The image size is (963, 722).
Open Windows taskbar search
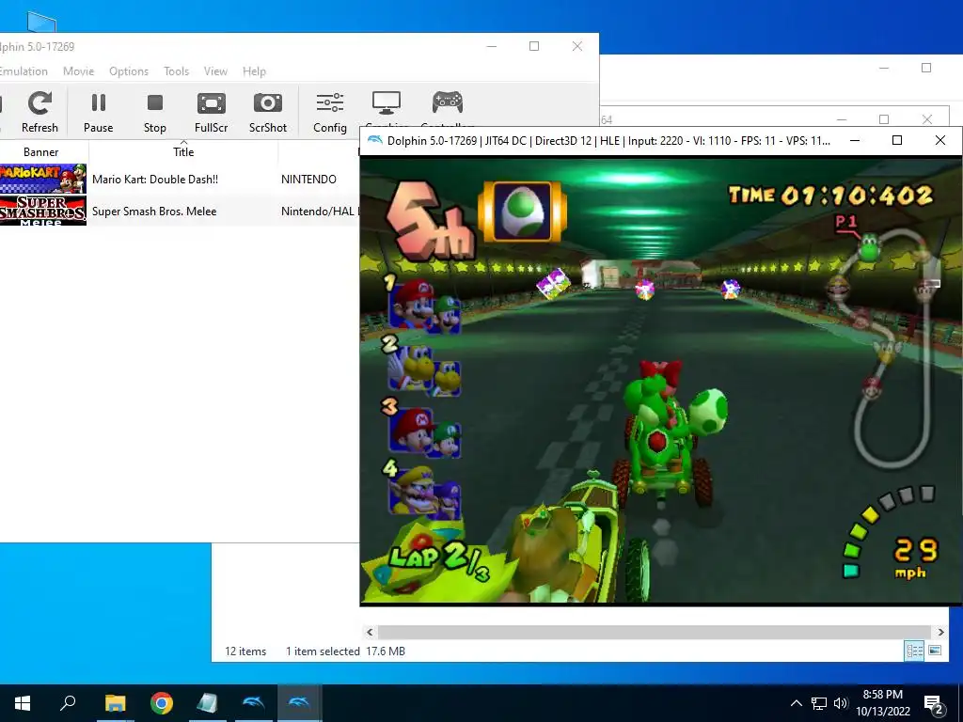click(x=68, y=703)
